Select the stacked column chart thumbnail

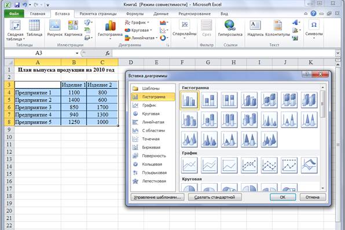209,100
